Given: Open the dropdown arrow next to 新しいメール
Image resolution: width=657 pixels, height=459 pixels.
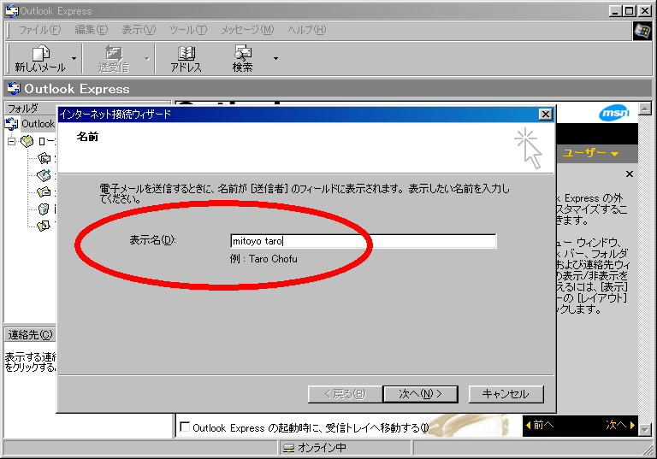Looking at the screenshot, I should pyautogui.click(x=74, y=59).
